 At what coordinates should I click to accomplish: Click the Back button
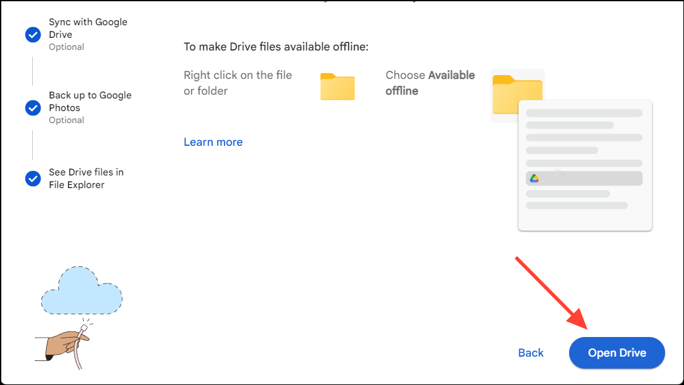click(x=531, y=353)
